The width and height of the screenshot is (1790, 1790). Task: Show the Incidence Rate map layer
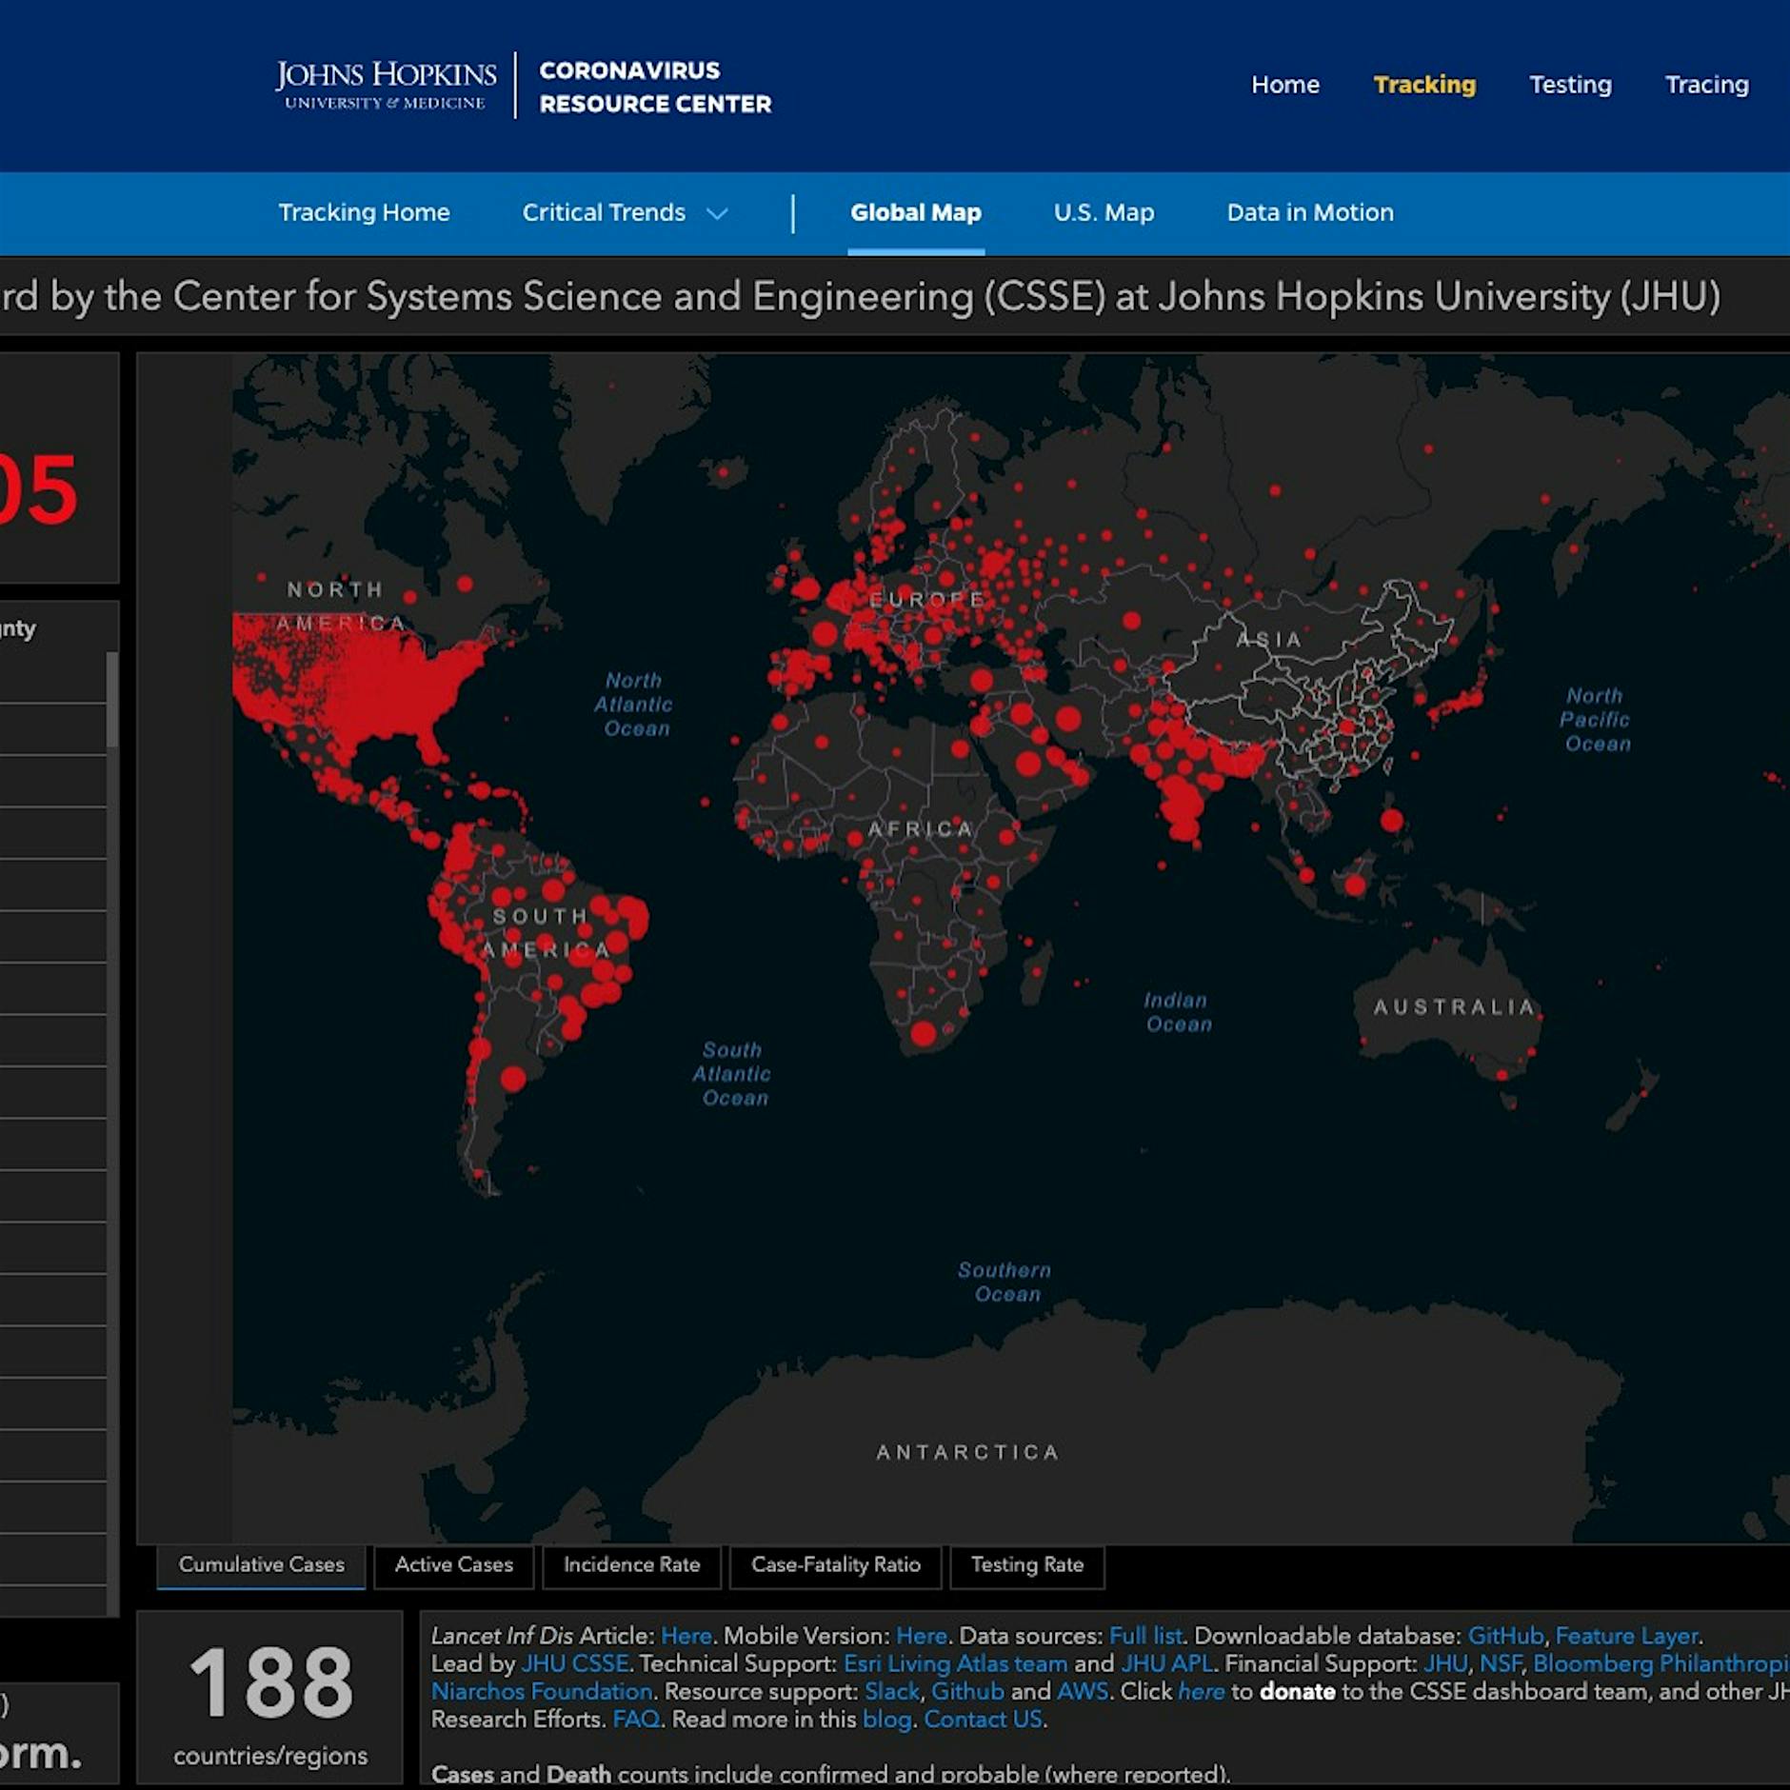click(631, 1564)
